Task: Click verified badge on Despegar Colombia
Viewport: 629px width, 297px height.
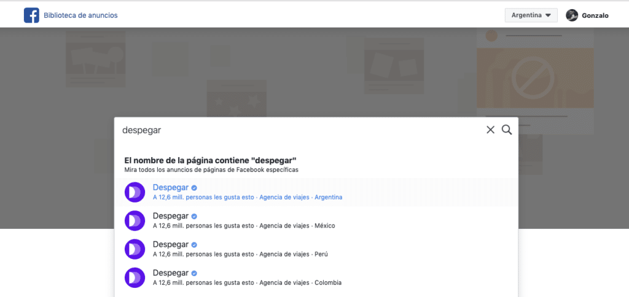Action: pyautogui.click(x=194, y=273)
